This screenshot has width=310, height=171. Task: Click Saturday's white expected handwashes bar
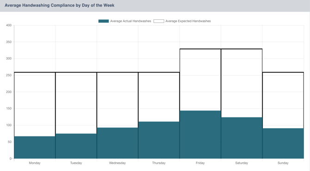(x=242, y=83)
